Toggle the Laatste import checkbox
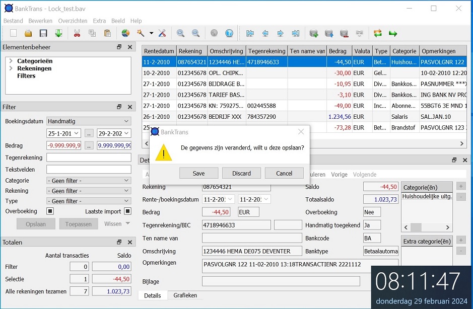The image size is (473, 309). pos(127,211)
